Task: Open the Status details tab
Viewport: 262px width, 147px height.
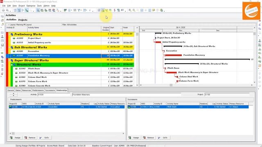Action: coord(18,90)
